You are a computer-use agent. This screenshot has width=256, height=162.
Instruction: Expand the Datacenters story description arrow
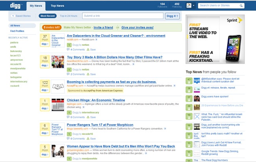coord(96,40)
